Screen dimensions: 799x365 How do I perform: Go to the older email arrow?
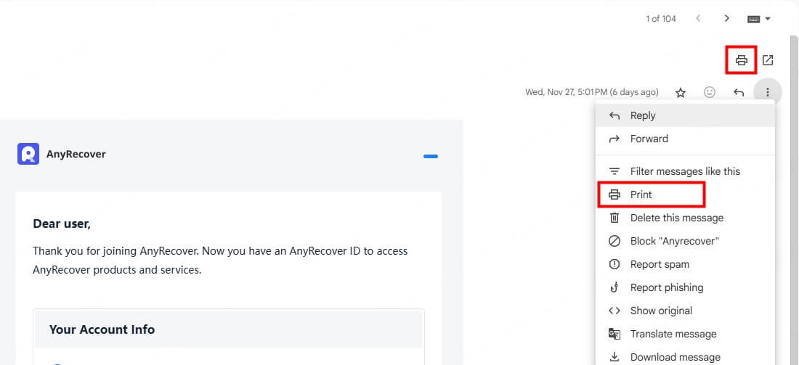coord(726,18)
